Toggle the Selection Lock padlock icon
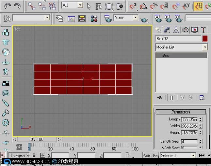Image resolution: width=211 pixels, height=166 pixels. point(34,155)
